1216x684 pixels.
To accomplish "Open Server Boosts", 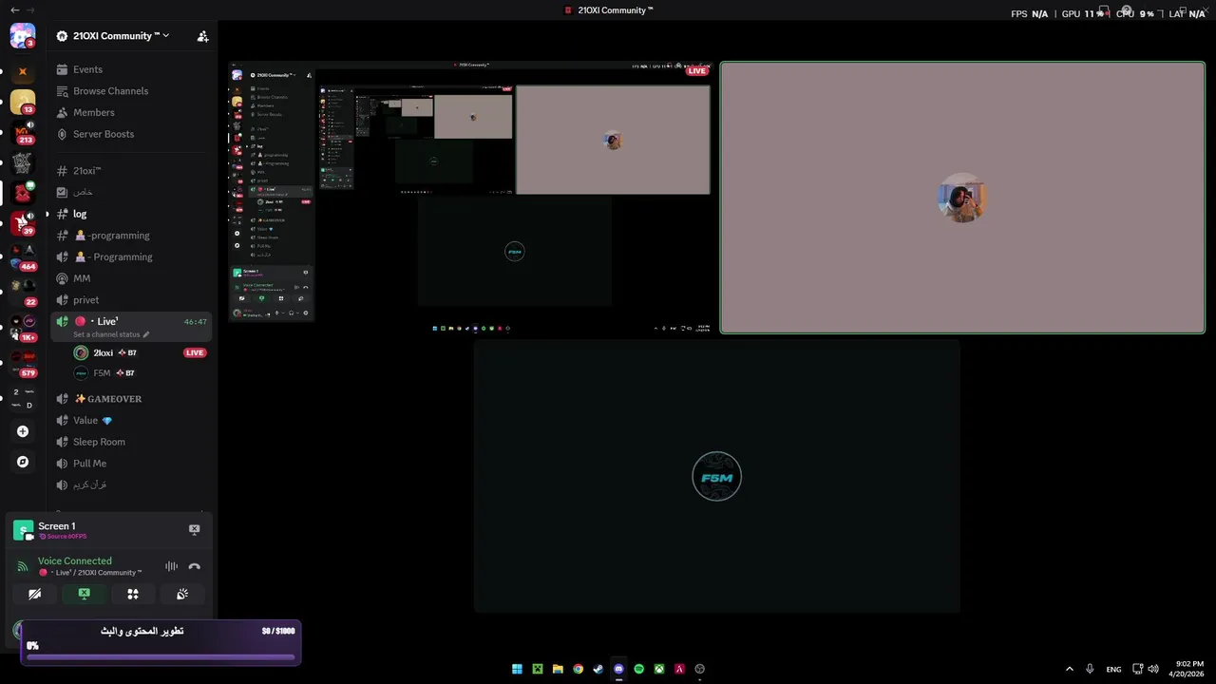I will pos(131,134).
